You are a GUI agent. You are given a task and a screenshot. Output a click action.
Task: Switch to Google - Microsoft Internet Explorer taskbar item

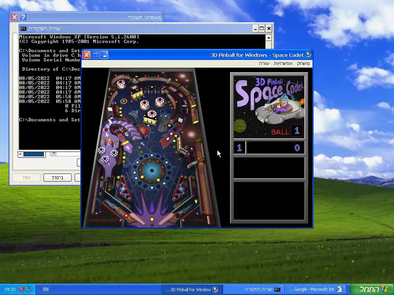tap(316, 289)
